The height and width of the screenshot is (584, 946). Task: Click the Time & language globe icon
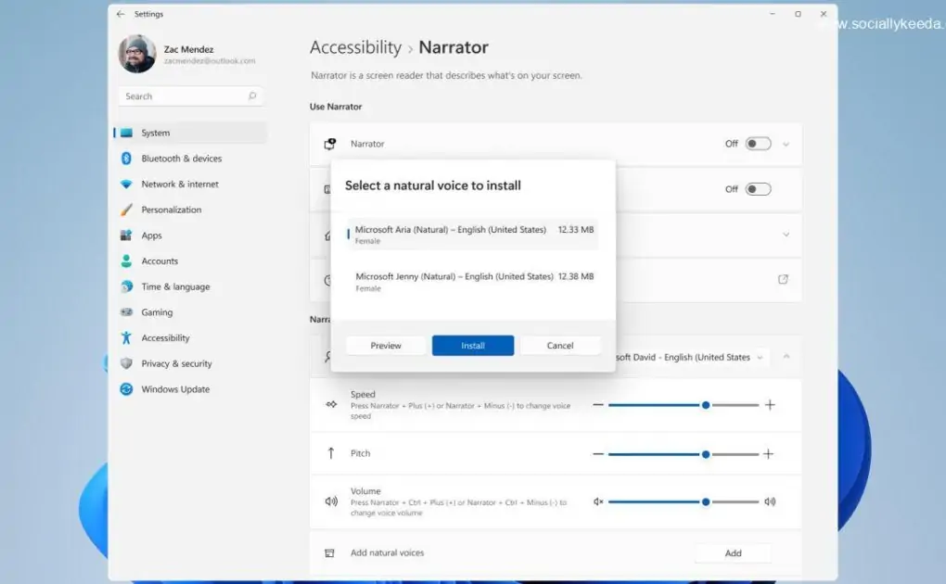tap(126, 286)
